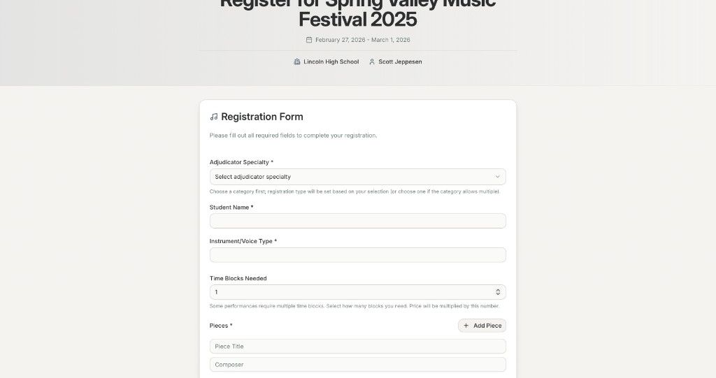Screen dimensions: 716x378
Task: Click the Time Blocks Needed stepper arrows
Action: pos(498,292)
